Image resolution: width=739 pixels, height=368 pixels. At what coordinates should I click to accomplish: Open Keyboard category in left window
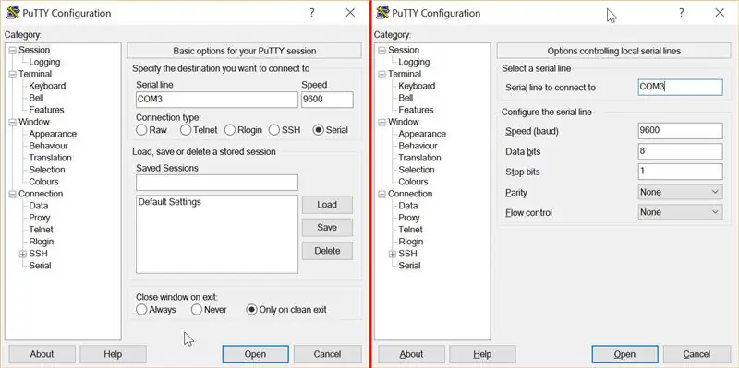(47, 86)
